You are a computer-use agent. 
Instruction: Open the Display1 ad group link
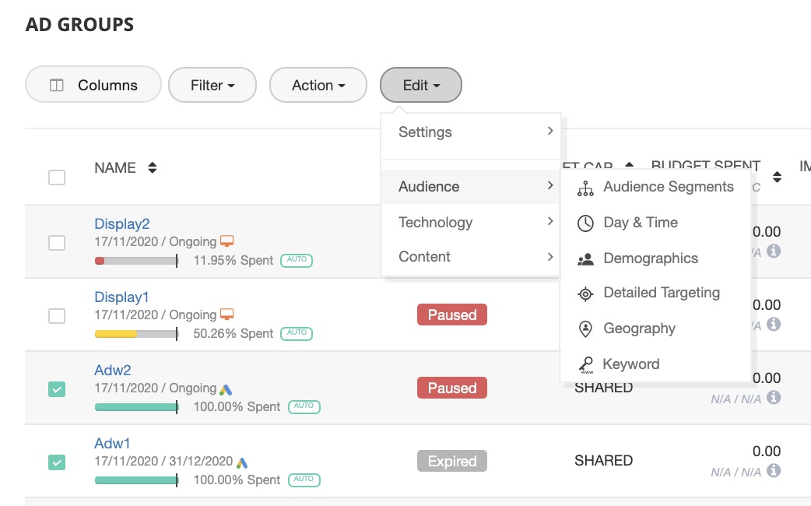[x=121, y=297]
